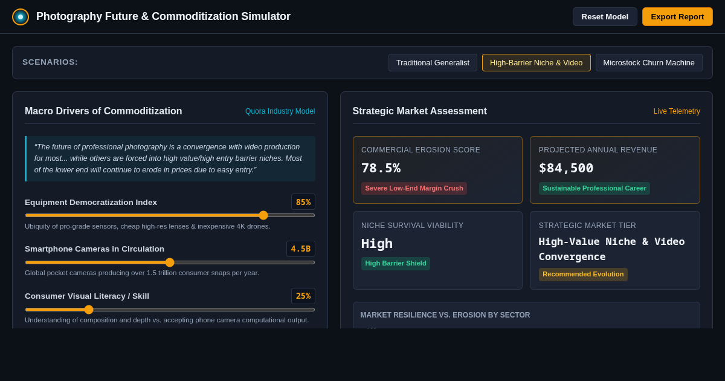
Task: Click the 85% value box
Action: tap(303, 202)
